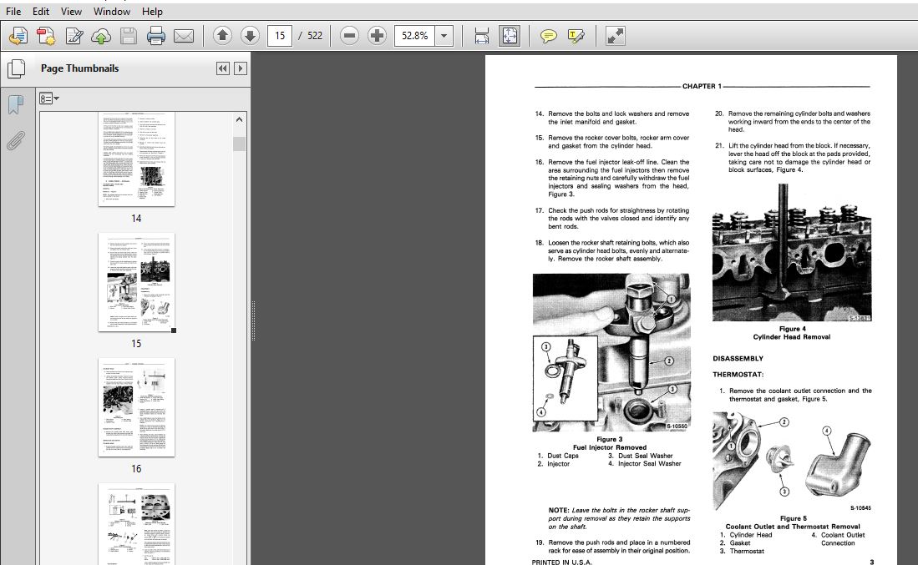
Task: Select page 16 thumbnail
Action: [x=136, y=407]
